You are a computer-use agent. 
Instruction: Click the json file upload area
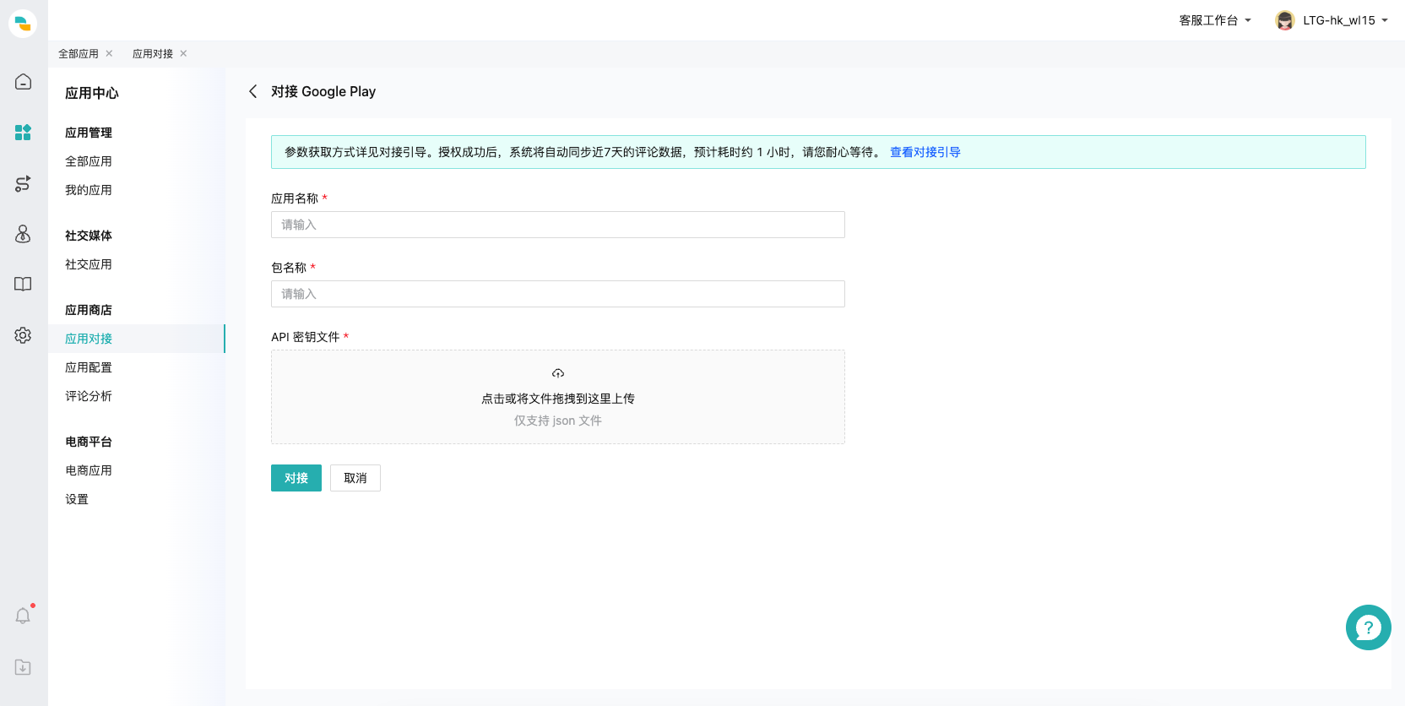pos(558,397)
